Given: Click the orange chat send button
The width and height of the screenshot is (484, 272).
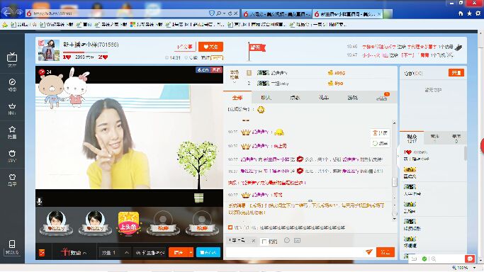Looking at the screenshot, I should point(385,252).
